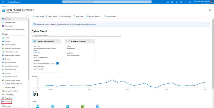Click Create a tenant

[x=65, y=16]
